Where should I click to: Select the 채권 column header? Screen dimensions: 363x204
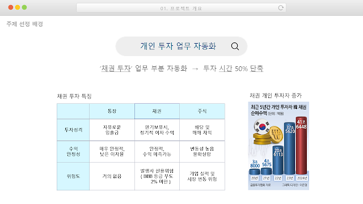point(157,111)
